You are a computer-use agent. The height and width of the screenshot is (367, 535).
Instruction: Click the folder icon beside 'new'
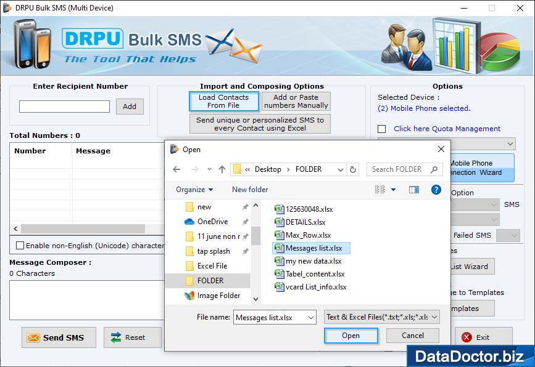[x=189, y=207]
